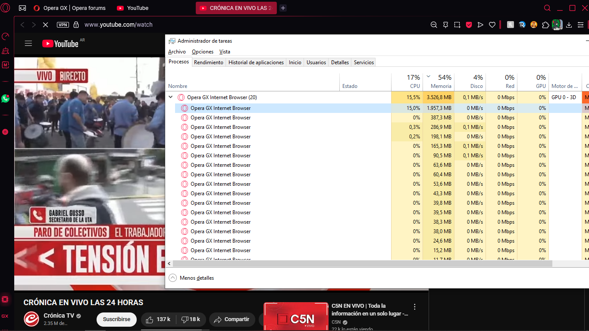Image resolution: width=589 pixels, height=331 pixels.
Task: Open the C5N EN VIVO video title
Action: (x=370, y=310)
